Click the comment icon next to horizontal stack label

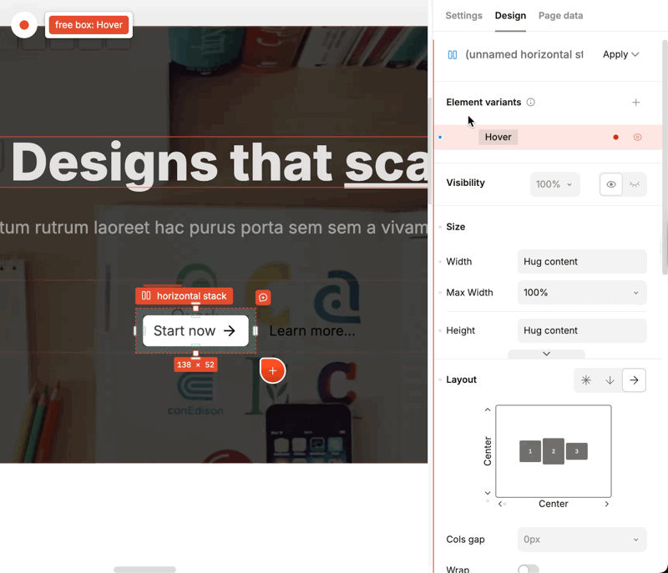263,298
